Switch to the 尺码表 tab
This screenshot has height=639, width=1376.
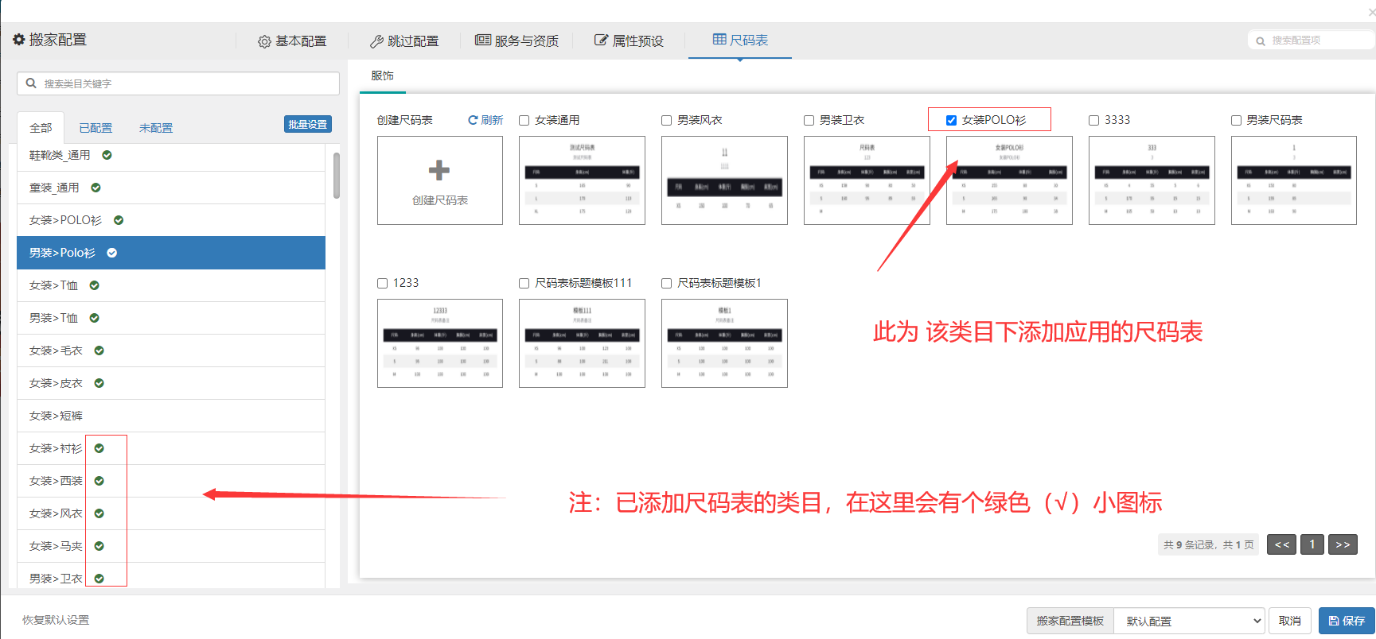point(740,41)
